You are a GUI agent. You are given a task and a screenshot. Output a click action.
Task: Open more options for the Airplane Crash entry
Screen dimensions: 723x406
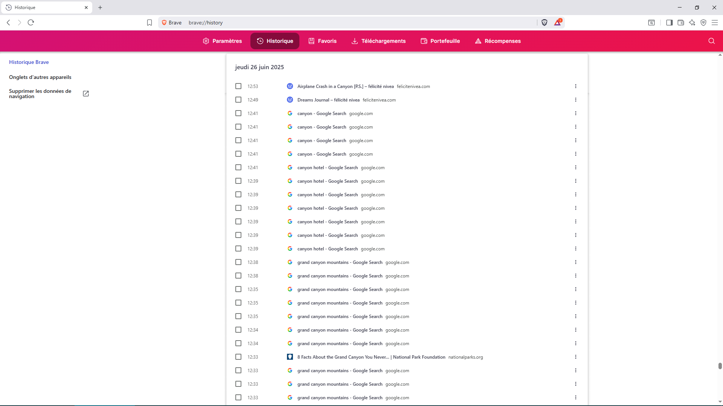coord(575,86)
